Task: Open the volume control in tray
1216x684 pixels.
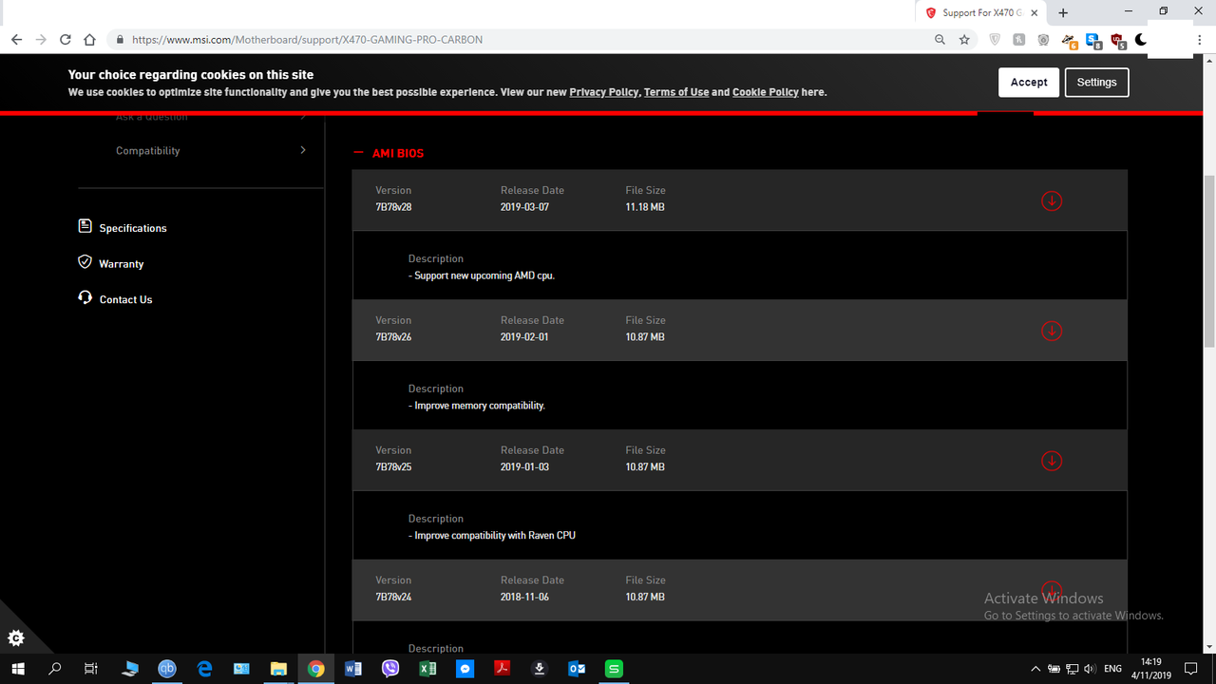Action: (1090, 669)
